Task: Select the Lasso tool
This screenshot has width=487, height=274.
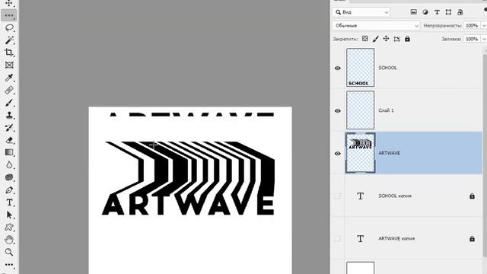Action: tap(9, 27)
